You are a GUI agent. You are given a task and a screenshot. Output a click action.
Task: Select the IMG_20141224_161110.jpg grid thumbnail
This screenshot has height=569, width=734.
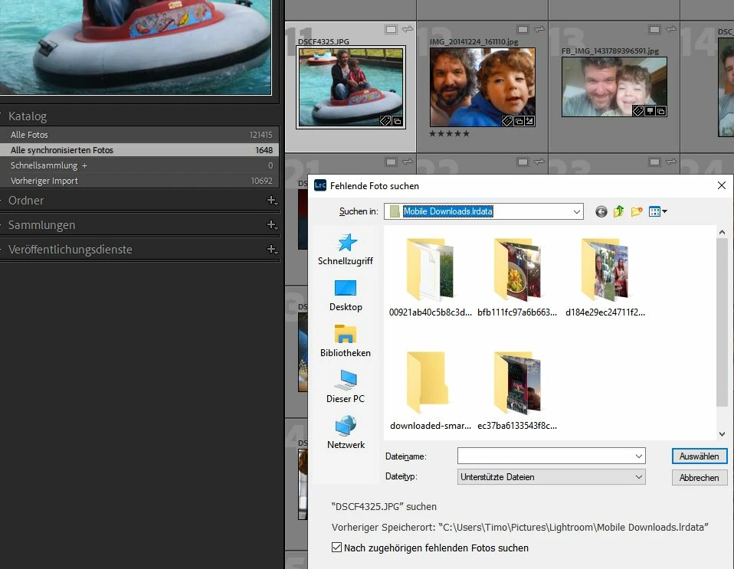[x=483, y=87]
